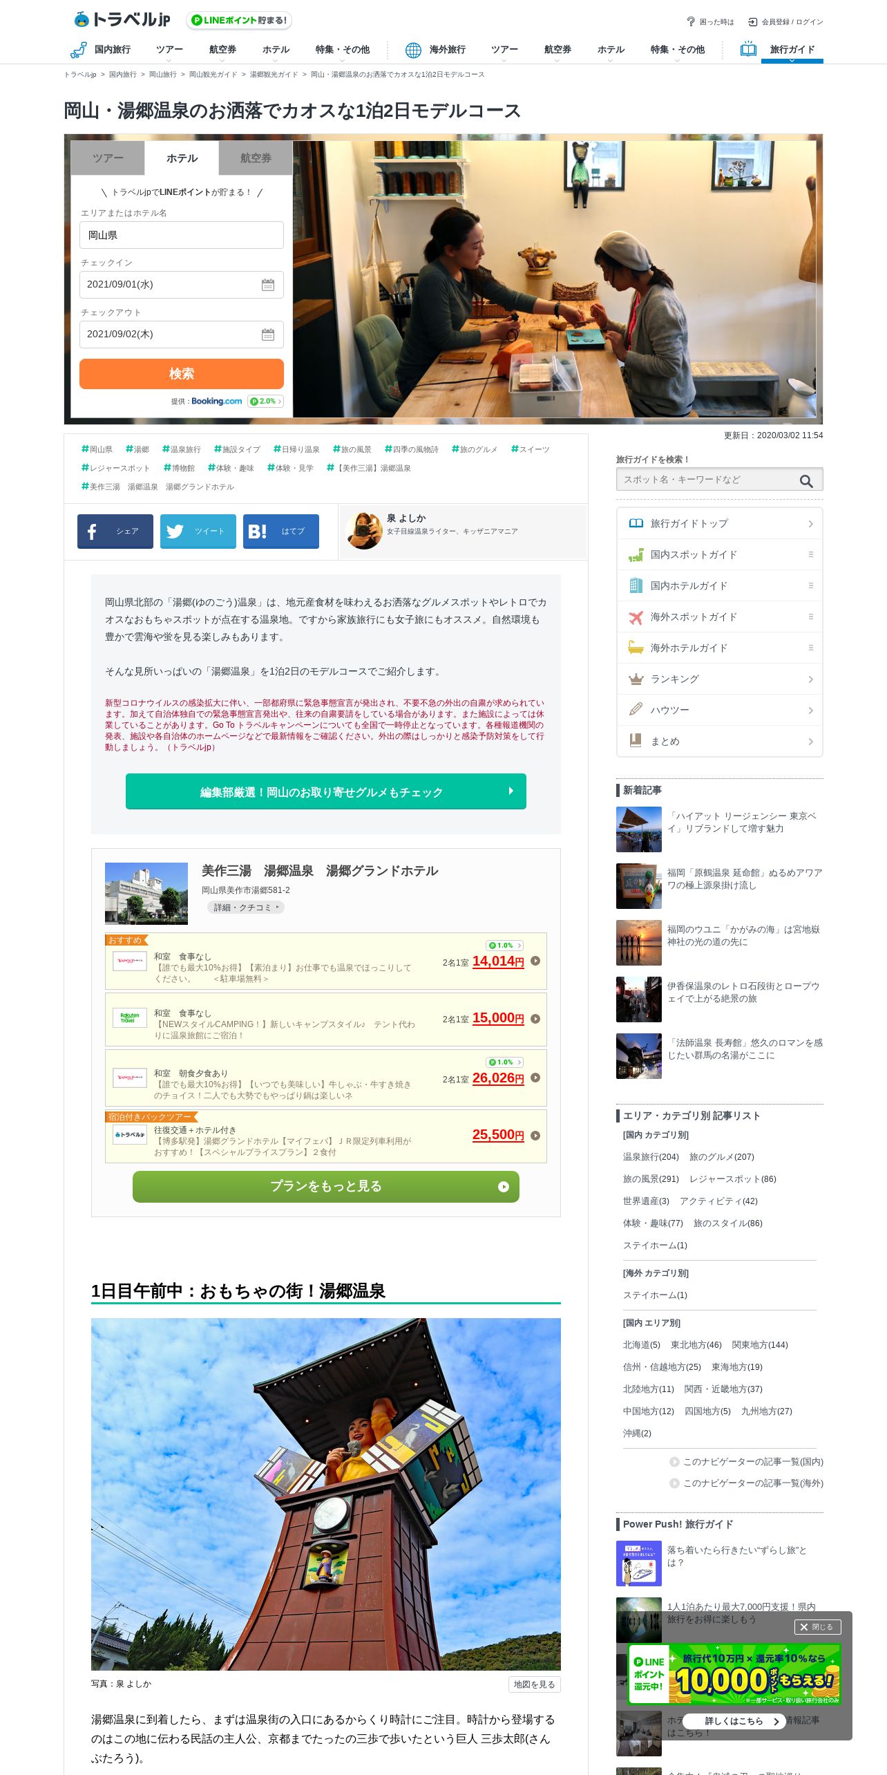Click the 国内旅行 airplane icon
The width and height of the screenshot is (887, 1775).
78,50
